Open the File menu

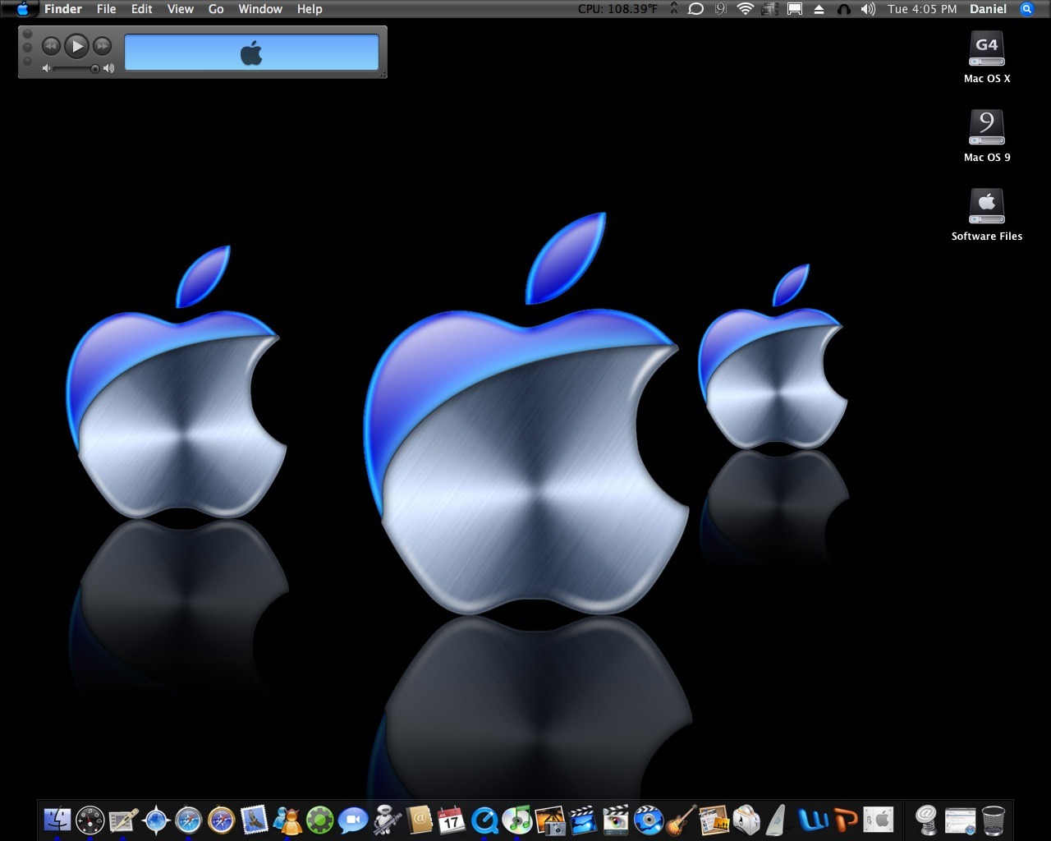(x=106, y=9)
